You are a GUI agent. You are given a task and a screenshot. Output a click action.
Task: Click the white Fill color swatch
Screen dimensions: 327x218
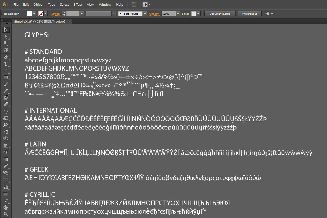(x=29, y=14)
